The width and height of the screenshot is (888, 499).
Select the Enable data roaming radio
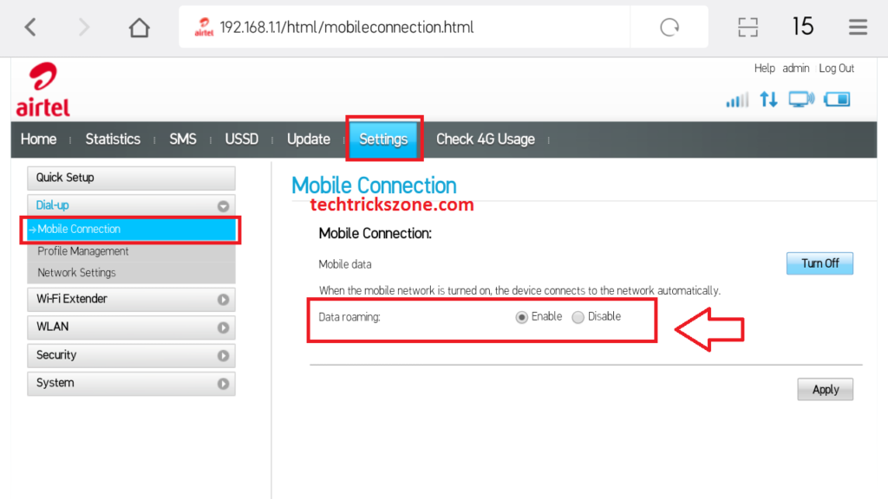pos(522,317)
